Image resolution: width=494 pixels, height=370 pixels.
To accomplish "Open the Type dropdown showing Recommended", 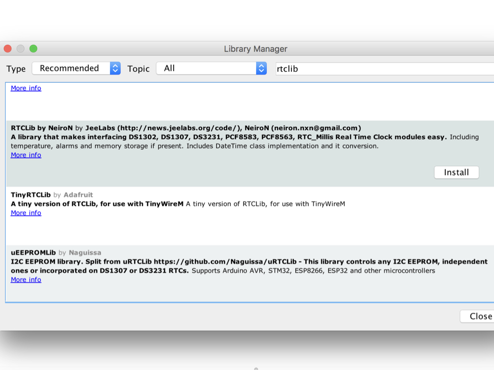I will pos(76,68).
